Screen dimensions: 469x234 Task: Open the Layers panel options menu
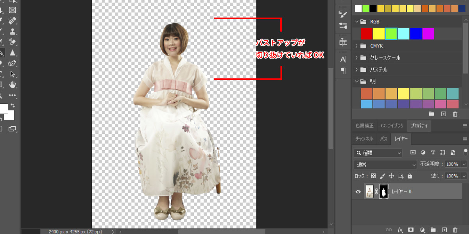pos(465,139)
